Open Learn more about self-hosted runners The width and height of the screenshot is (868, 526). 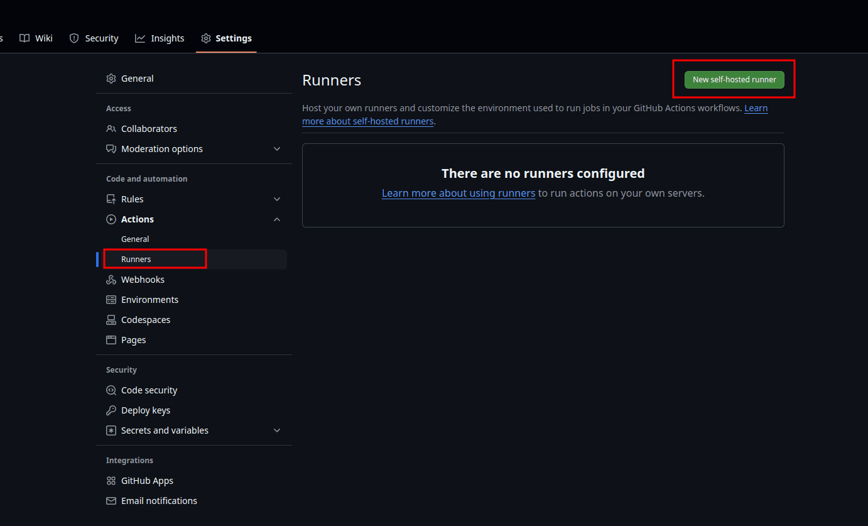coord(368,121)
